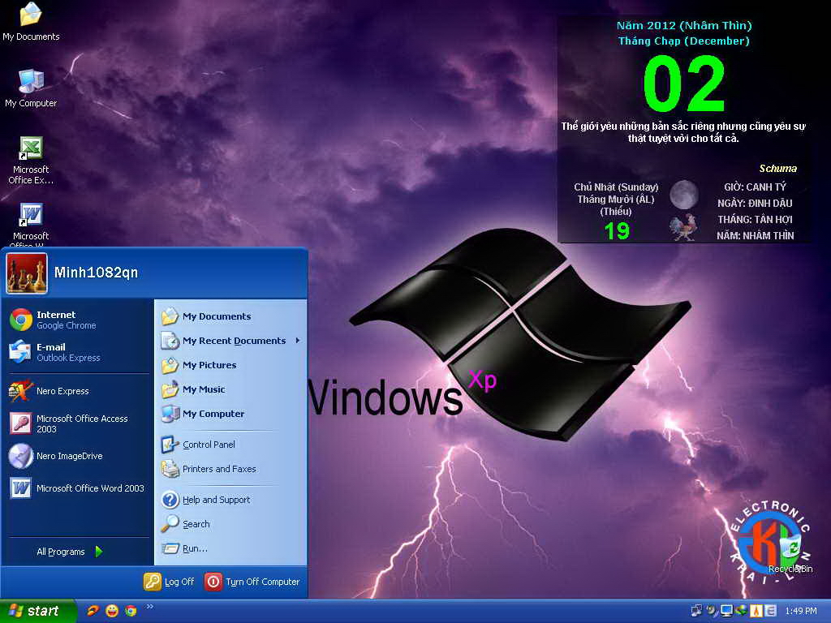Launch Nero Express from the Start menu
Image resolution: width=831 pixels, height=623 pixels.
[65, 391]
